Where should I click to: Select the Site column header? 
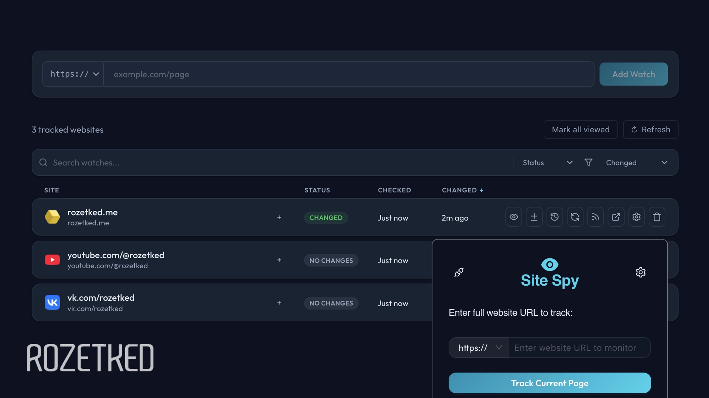click(x=51, y=190)
